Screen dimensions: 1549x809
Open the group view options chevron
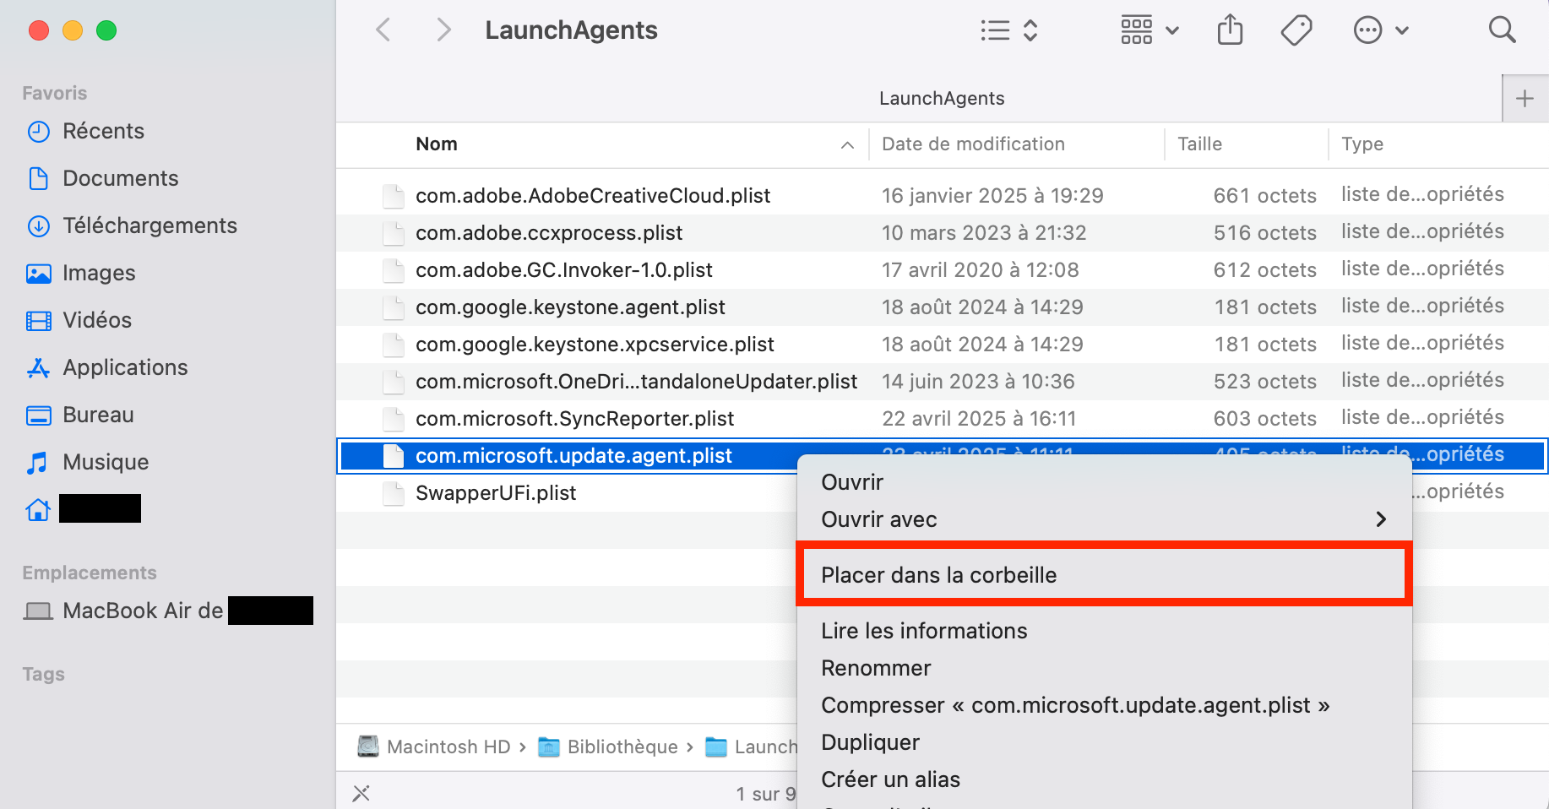pyautogui.click(x=1173, y=30)
